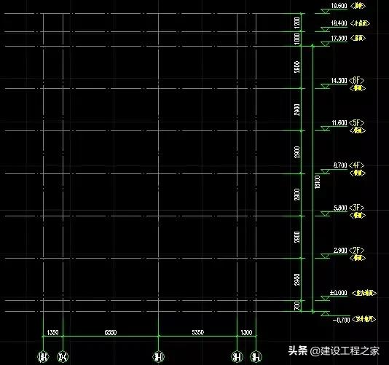The image size is (389, 365).
Task: Click the <2F> floor label
Action: point(356,250)
